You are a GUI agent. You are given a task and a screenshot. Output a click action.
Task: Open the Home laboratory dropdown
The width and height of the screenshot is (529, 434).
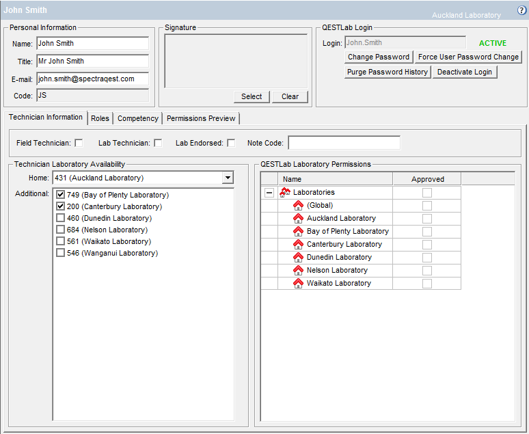click(228, 178)
